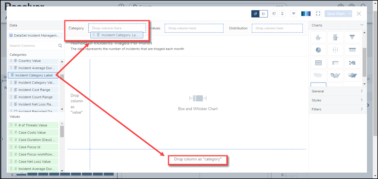378x179 pixels.
Task: Click the Search Columns input
Action: (33, 46)
